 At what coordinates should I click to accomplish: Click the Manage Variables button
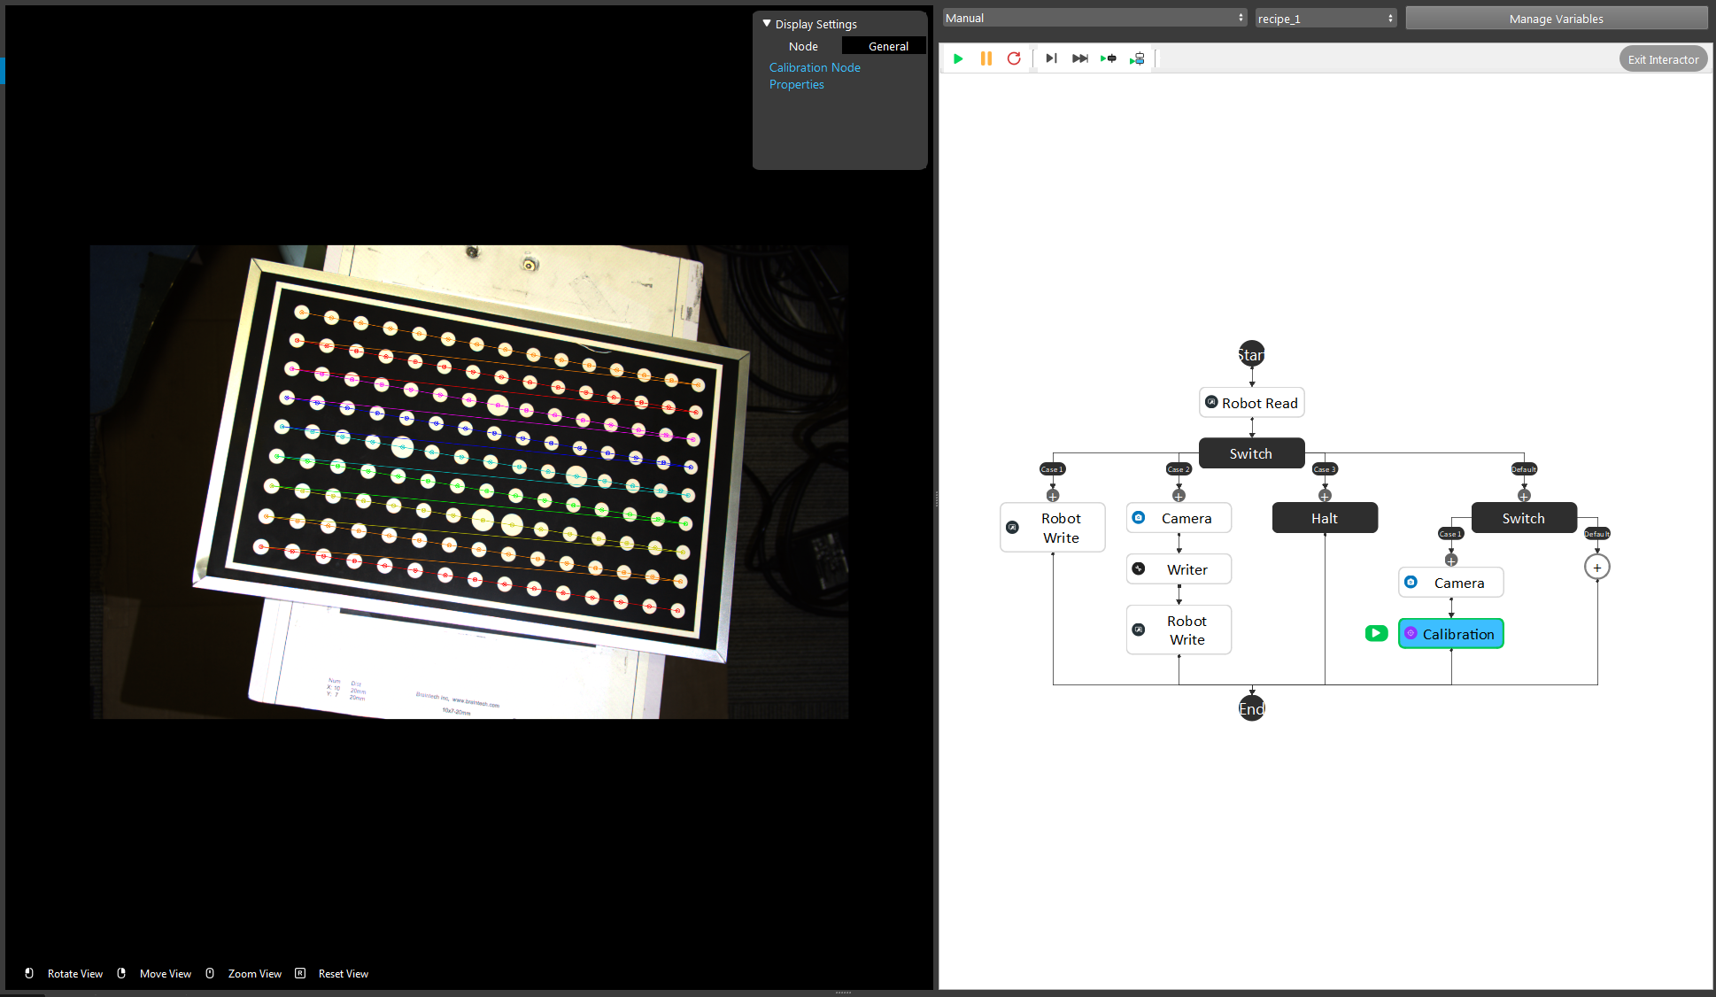tap(1557, 18)
